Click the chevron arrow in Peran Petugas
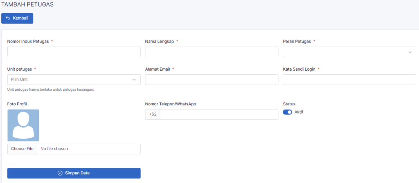 [x=410, y=52]
